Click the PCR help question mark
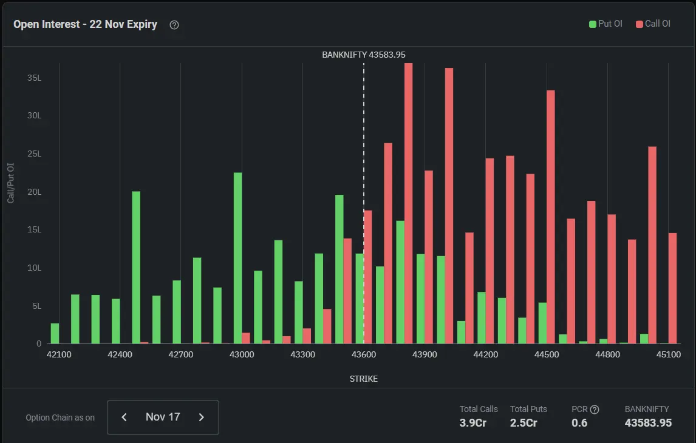 (595, 409)
